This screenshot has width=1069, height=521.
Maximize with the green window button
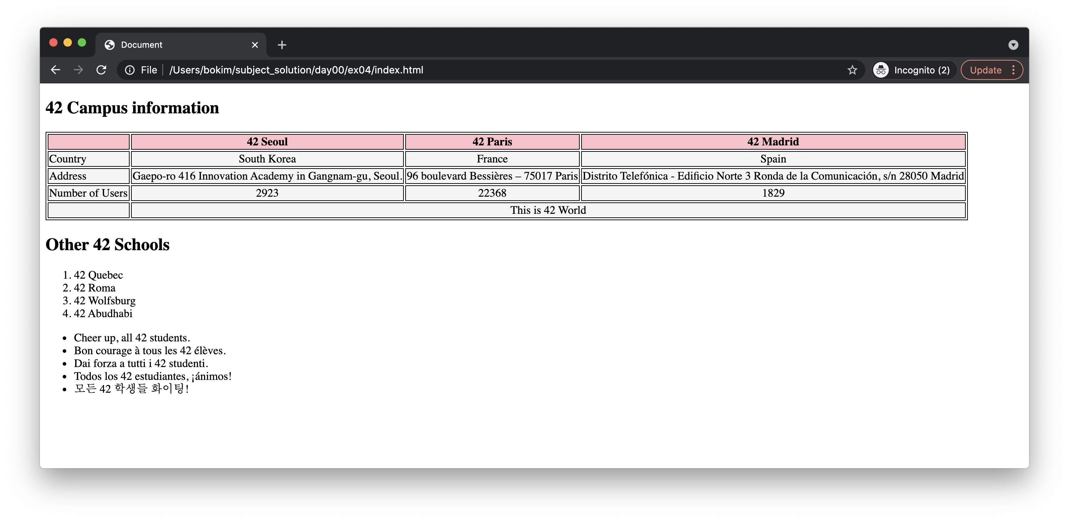click(x=82, y=43)
